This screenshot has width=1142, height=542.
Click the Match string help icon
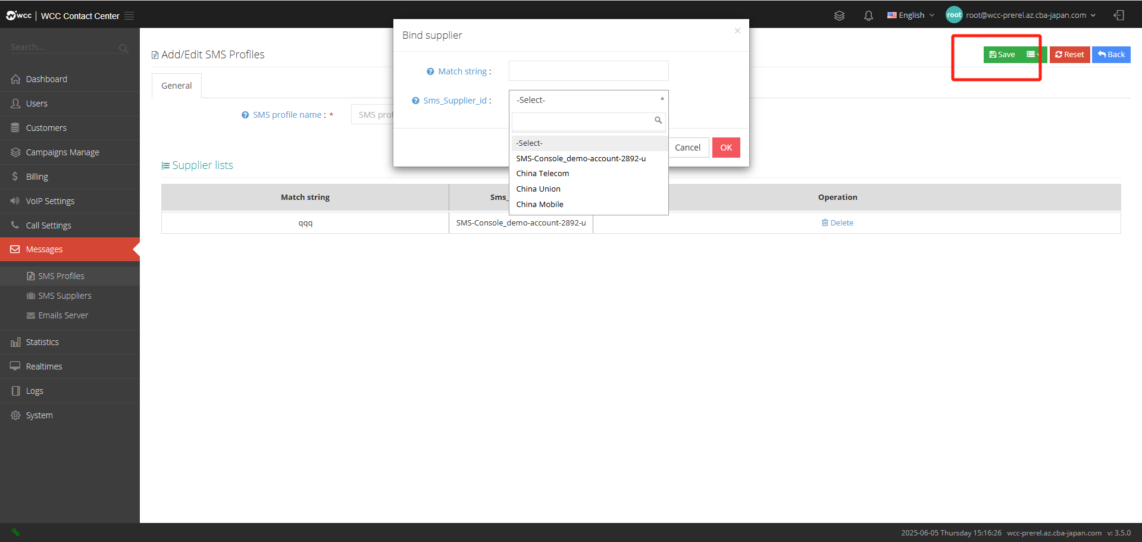(430, 71)
